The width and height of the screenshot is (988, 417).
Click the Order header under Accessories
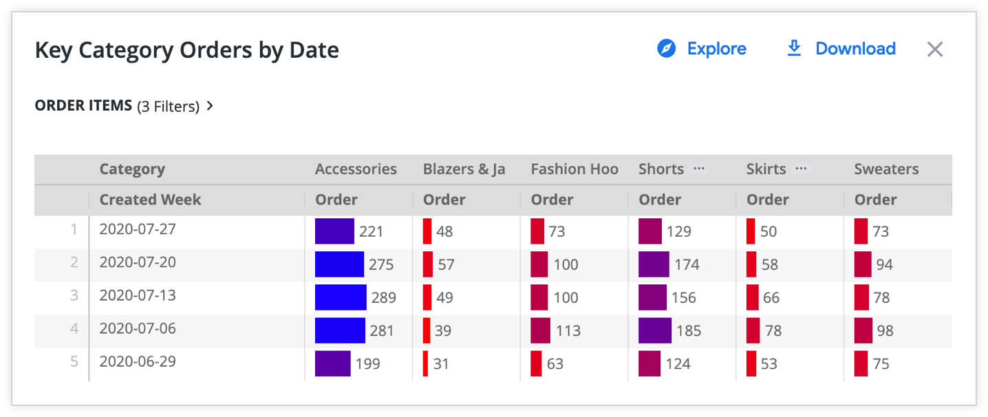[336, 200]
